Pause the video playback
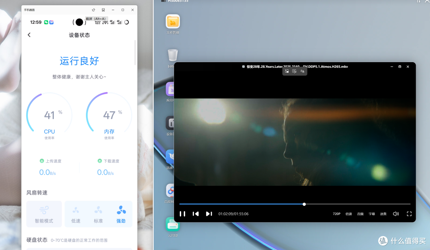This screenshot has height=250, width=430. pos(182,214)
